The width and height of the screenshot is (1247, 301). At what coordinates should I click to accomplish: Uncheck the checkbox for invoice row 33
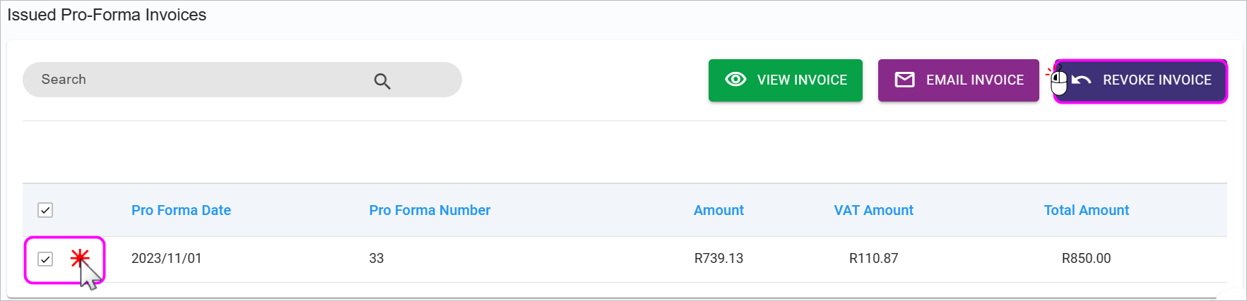coord(45,259)
